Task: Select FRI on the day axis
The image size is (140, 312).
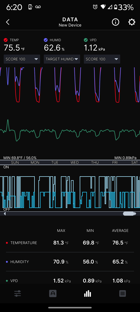Action: [x=115, y=162]
